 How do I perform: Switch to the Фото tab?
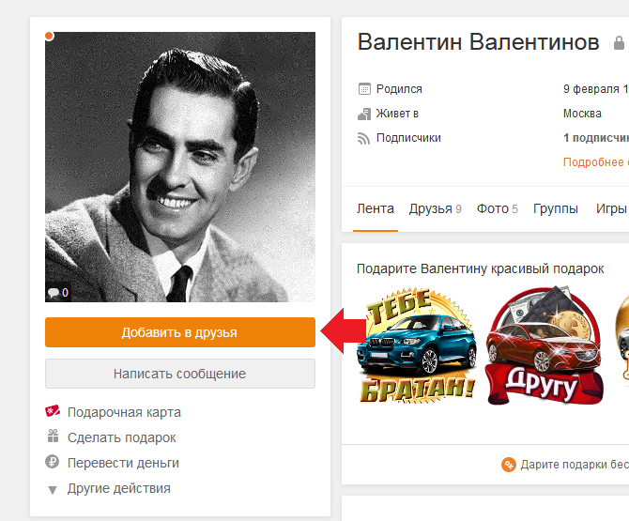coord(497,209)
